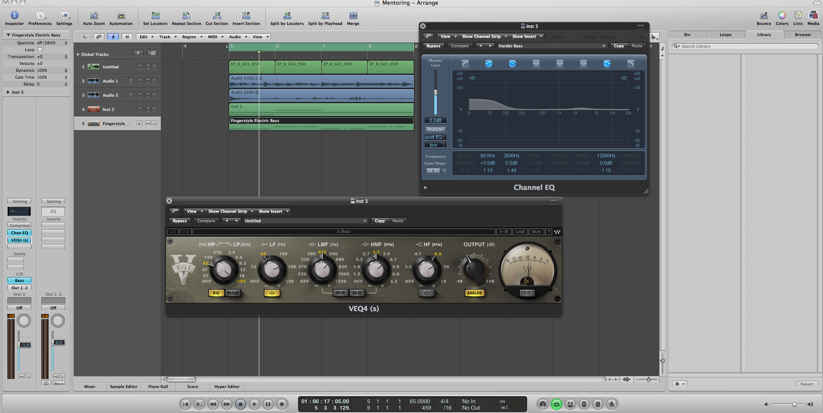Click Split by Locators icon
This screenshot has width=823, height=413.
[x=287, y=16]
